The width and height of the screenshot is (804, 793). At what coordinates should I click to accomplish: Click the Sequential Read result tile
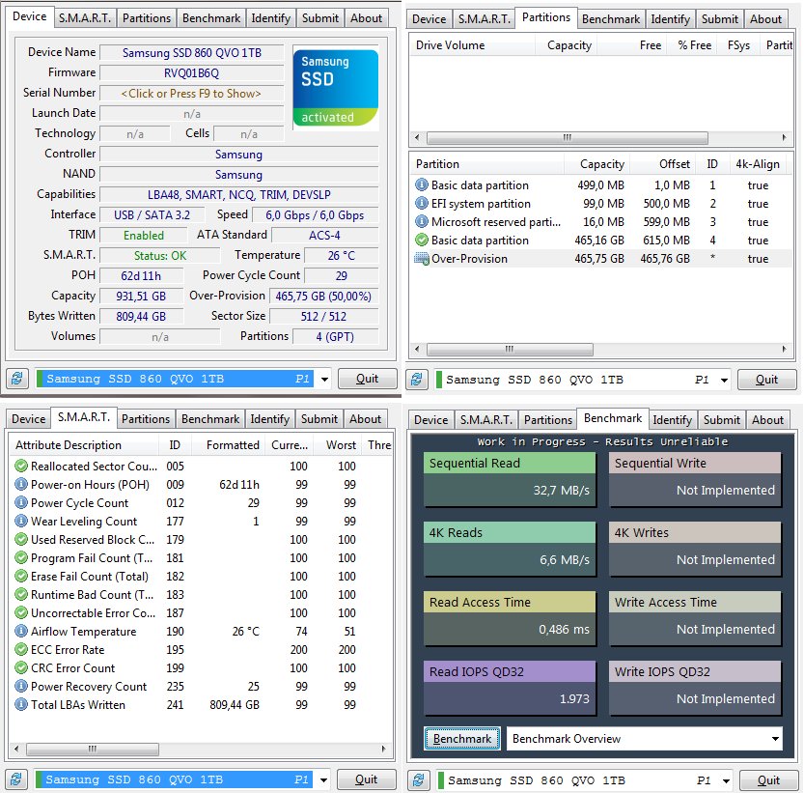pyautogui.click(x=510, y=479)
